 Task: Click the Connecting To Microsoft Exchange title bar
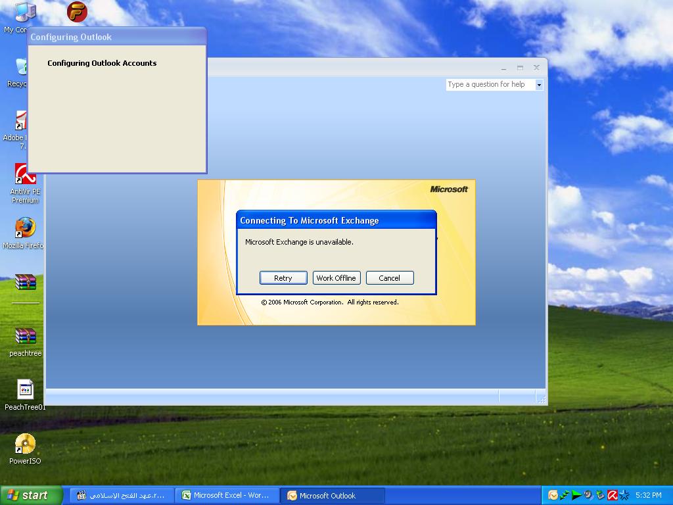pos(336,220)
